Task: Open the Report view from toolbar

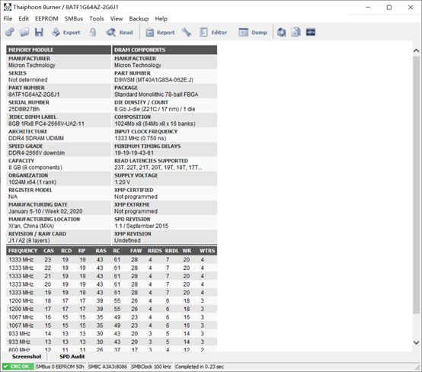Action: tap(160, 32)
